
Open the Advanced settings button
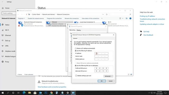(x=108, y=76)
